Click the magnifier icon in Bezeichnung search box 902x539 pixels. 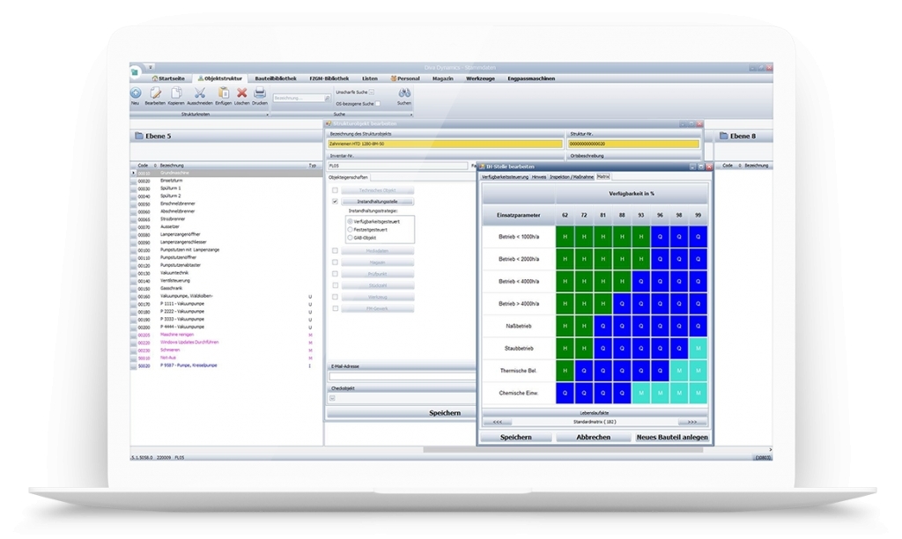pos(327,99)
